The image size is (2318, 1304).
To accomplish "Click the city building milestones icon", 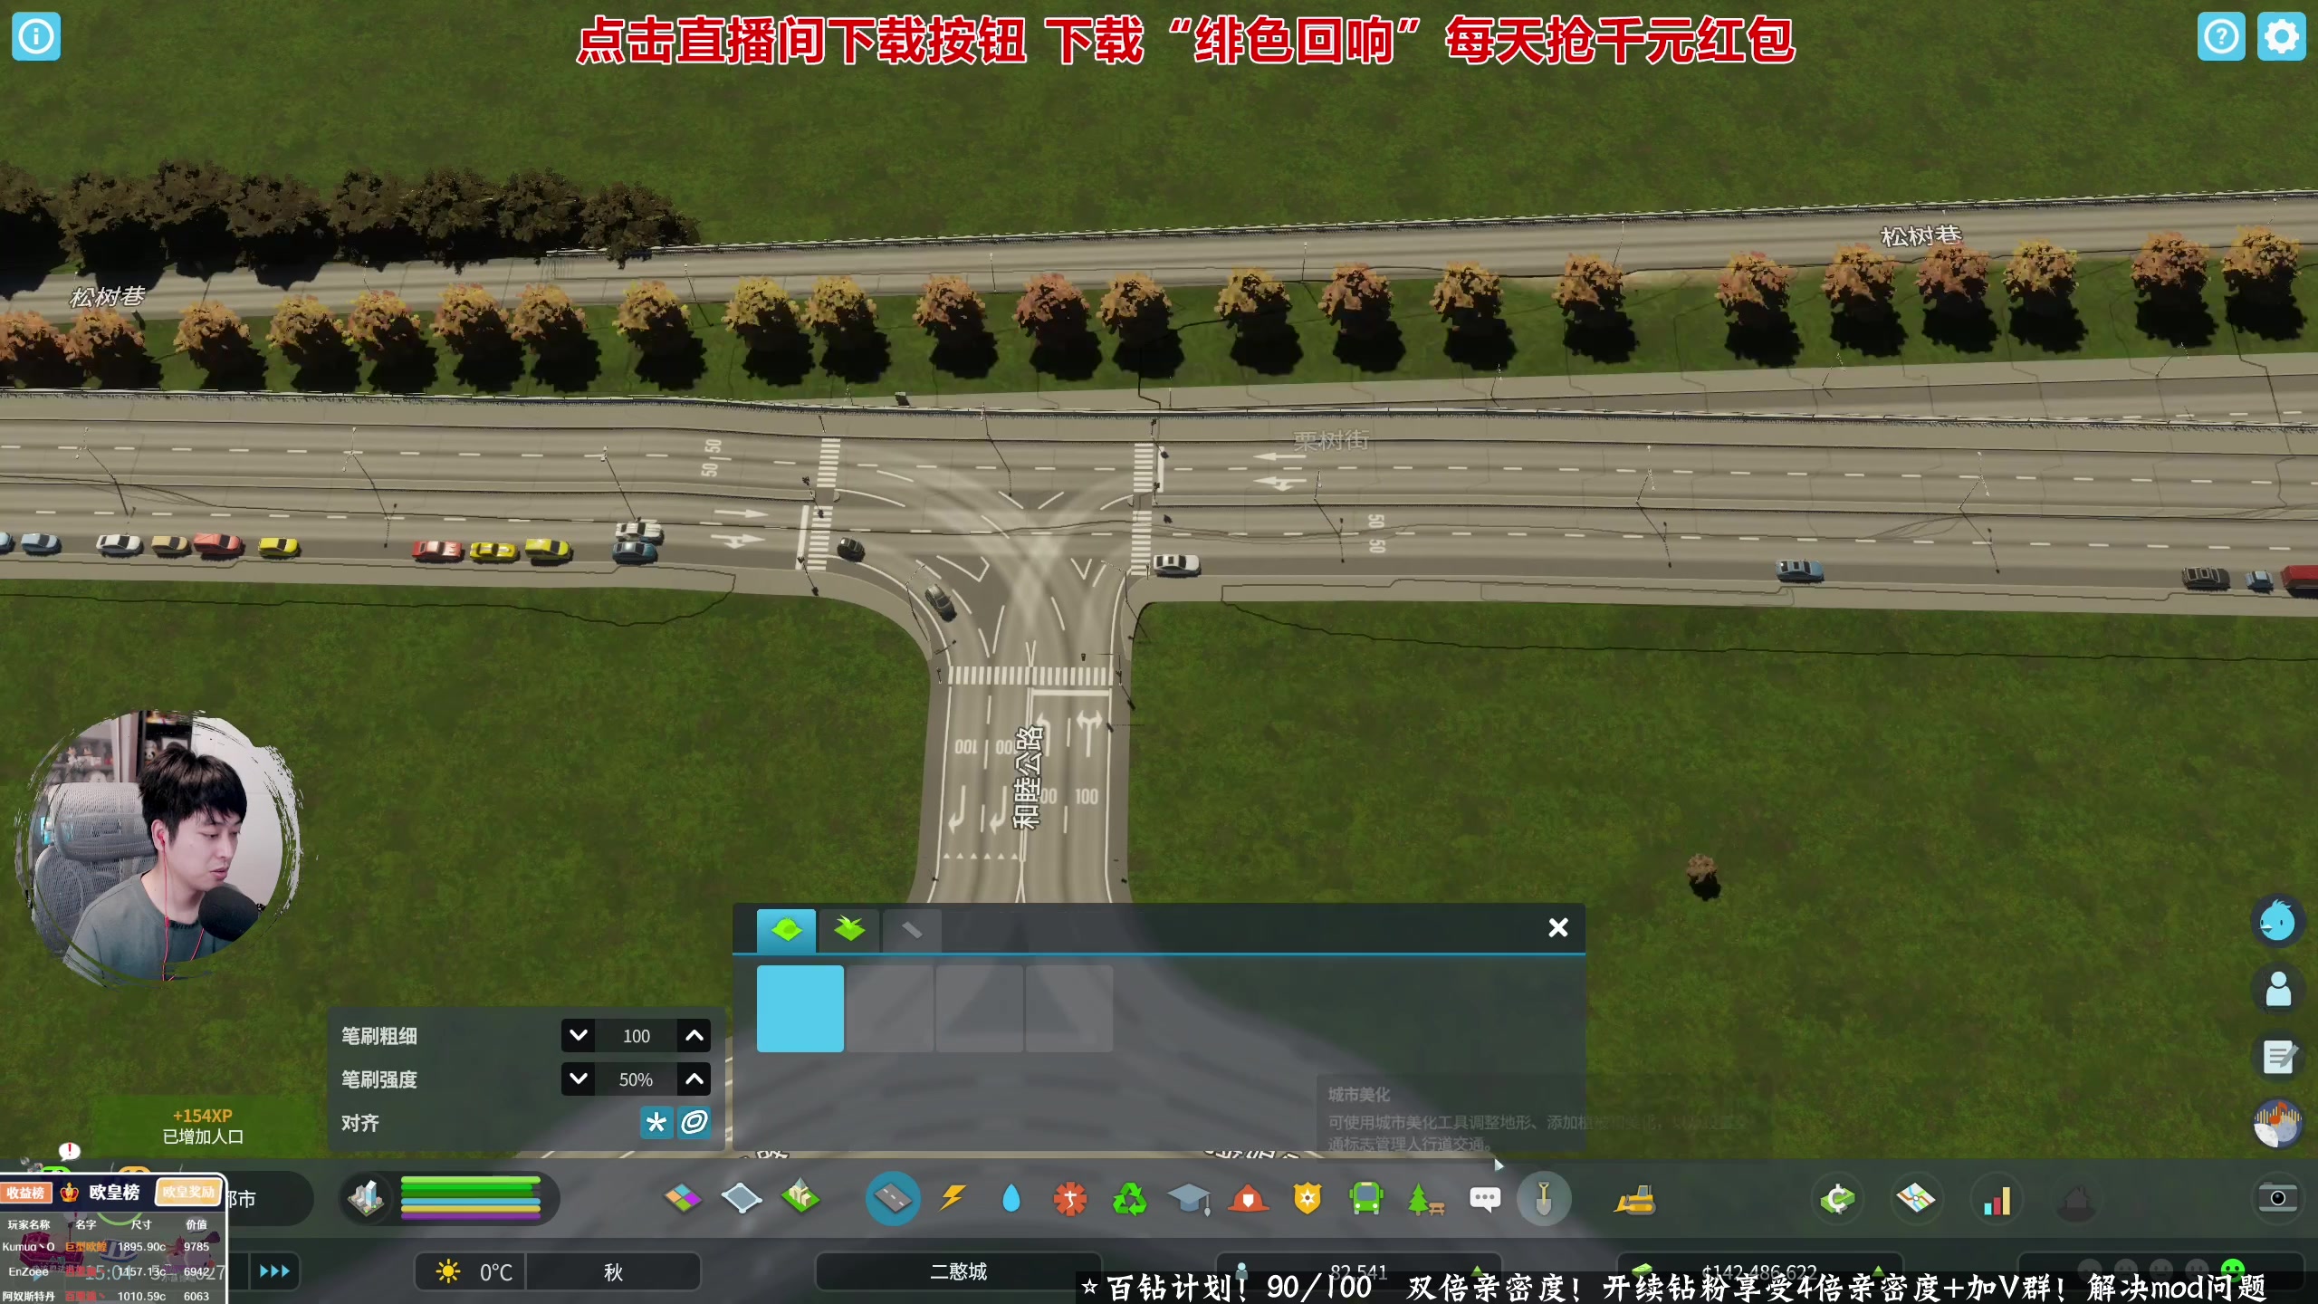I will point(366,1198).
